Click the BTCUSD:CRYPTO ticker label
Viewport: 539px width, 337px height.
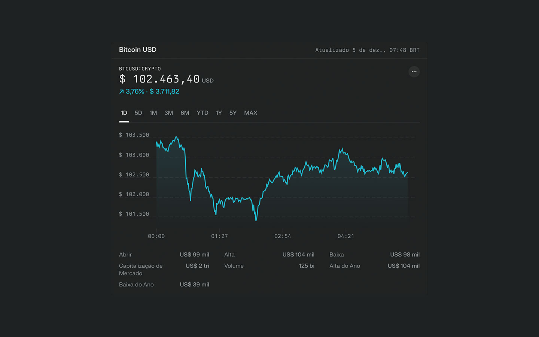[140, 69]
